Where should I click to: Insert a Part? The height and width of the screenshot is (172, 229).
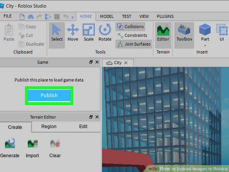pos(205,33)
